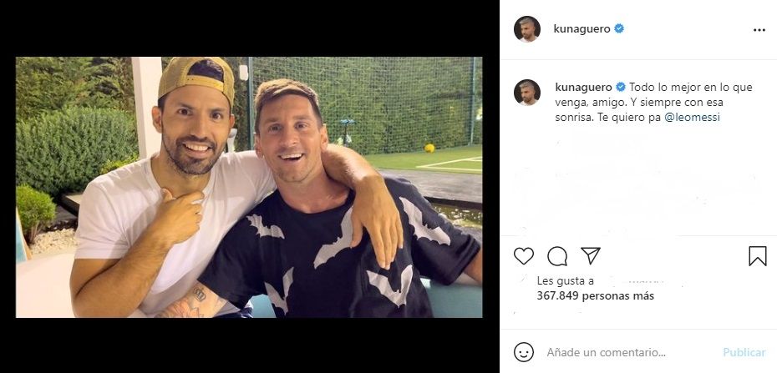
Task: Open the three-dot more options menu
Action: coord(759,29)
